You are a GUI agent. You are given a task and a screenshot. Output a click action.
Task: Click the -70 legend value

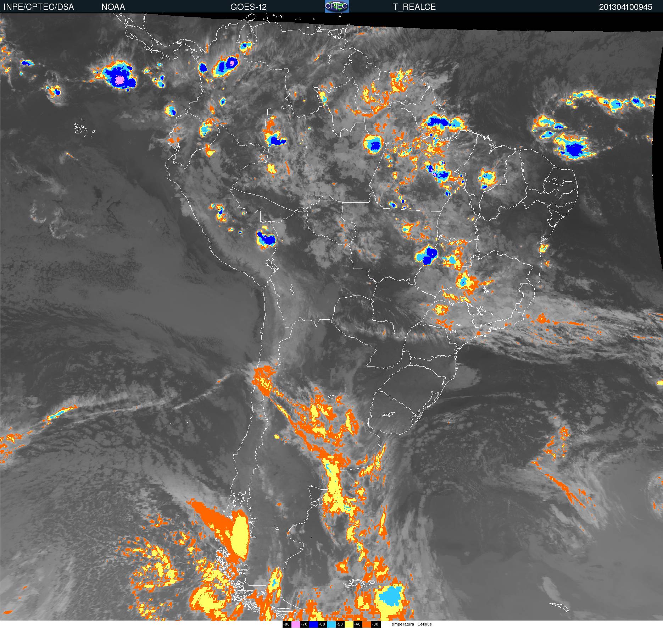304,624
